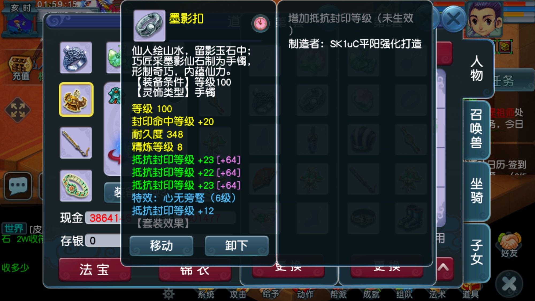Expand the panel with the up chevron
This screenshot has width=535, height=301.
coord(443,267)
